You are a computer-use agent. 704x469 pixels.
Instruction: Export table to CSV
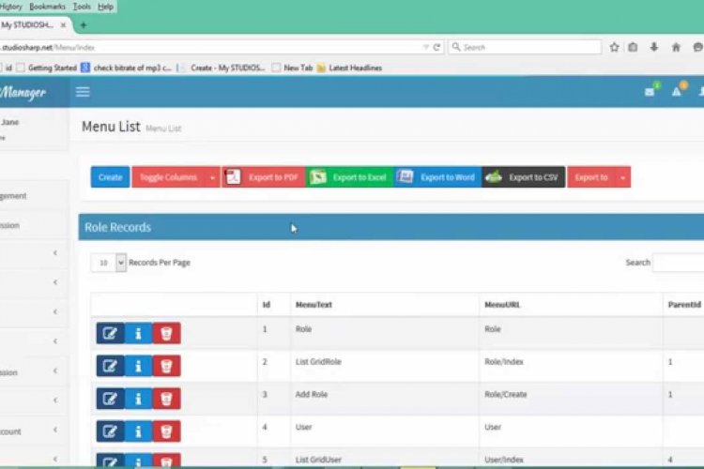pos(524,177)
